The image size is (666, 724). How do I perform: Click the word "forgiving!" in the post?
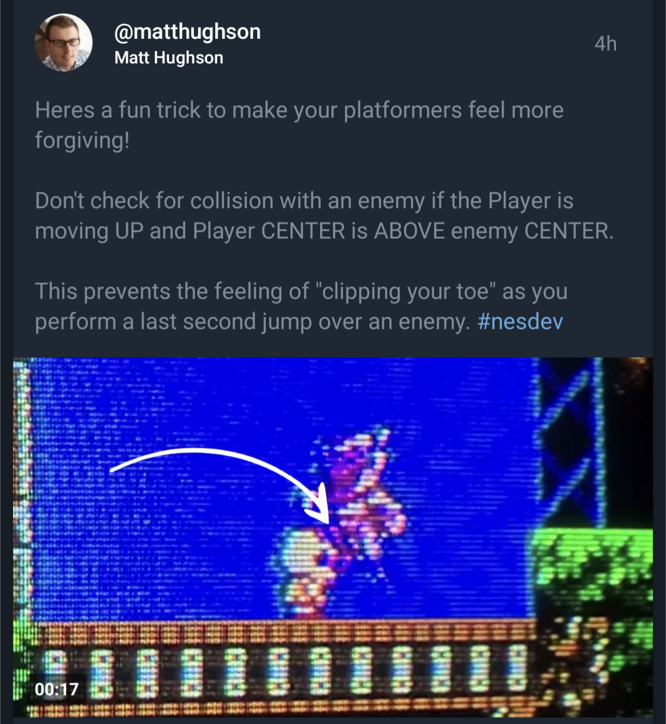click(82, 140)
